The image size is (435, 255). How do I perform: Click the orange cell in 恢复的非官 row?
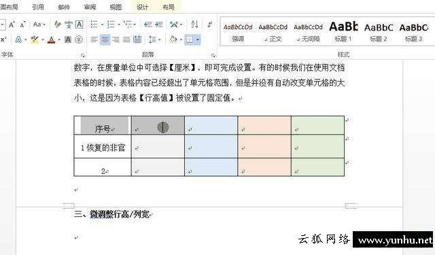(x=264, y=147)
